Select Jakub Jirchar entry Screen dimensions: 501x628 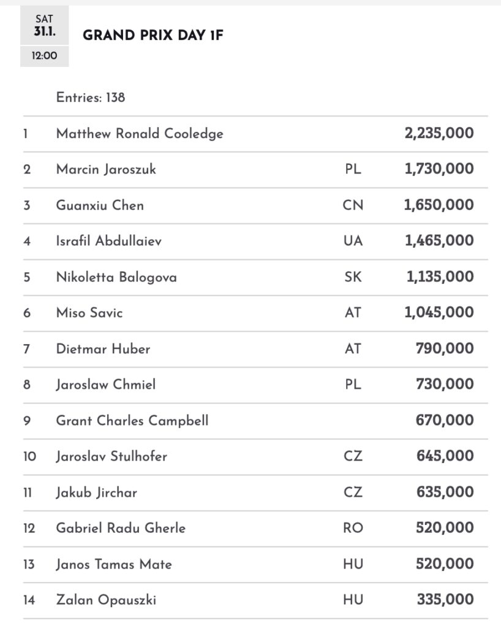click(x=96, y=492)
